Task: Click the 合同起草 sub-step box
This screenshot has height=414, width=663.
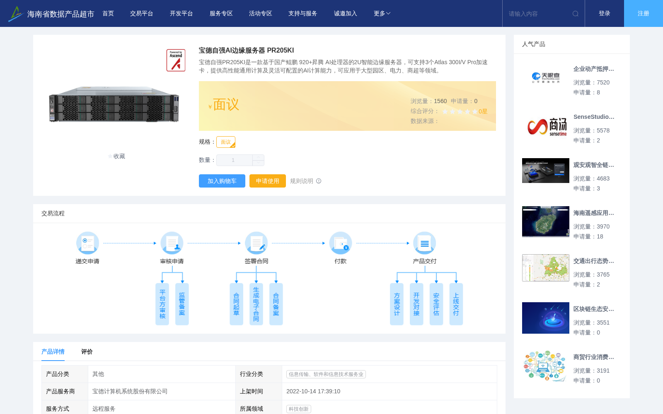Action: [x=237, y=304]
